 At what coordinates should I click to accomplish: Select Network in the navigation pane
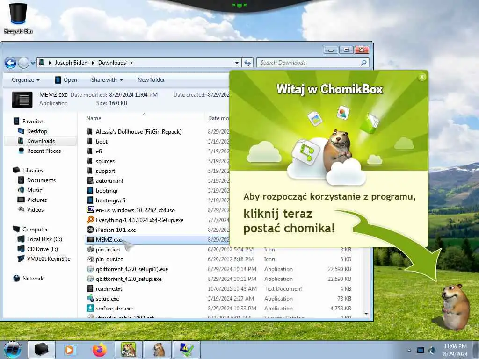(x=33, y=279)
